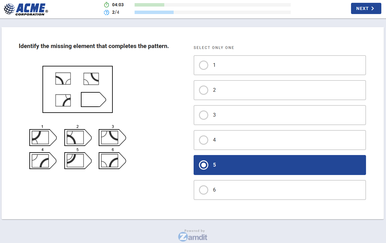386x243 pixels.
Task: Click thumbnail 1 showing the answer pattern
Action: point(43,137)
